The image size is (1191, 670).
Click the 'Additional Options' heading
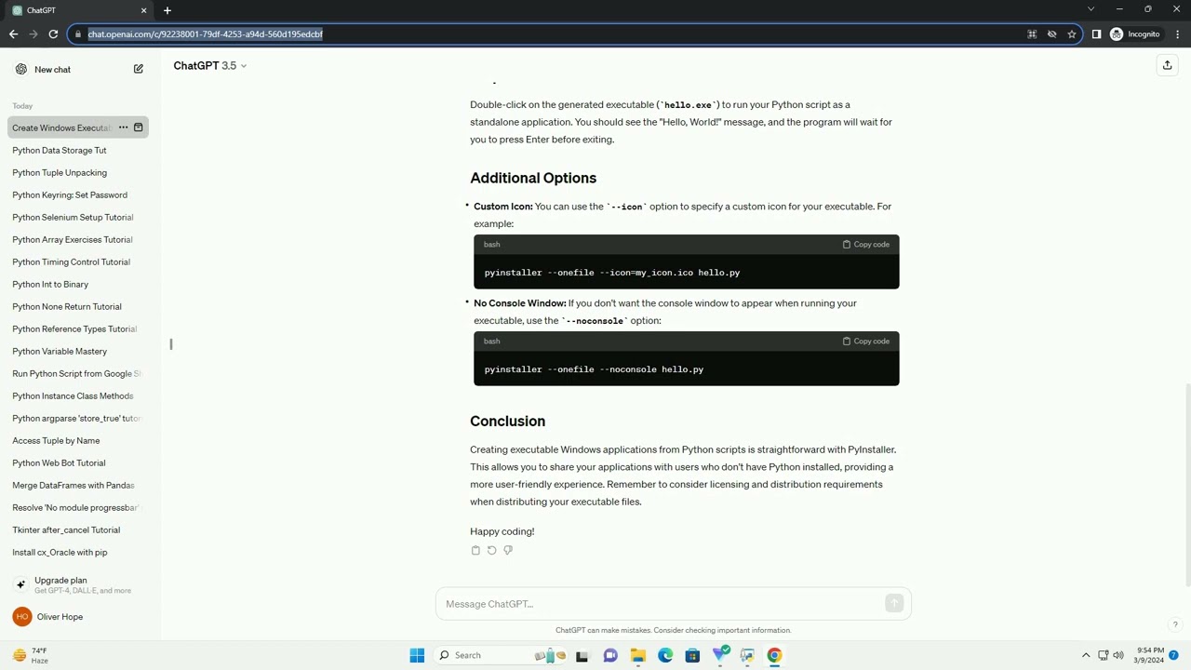point(533,178)
